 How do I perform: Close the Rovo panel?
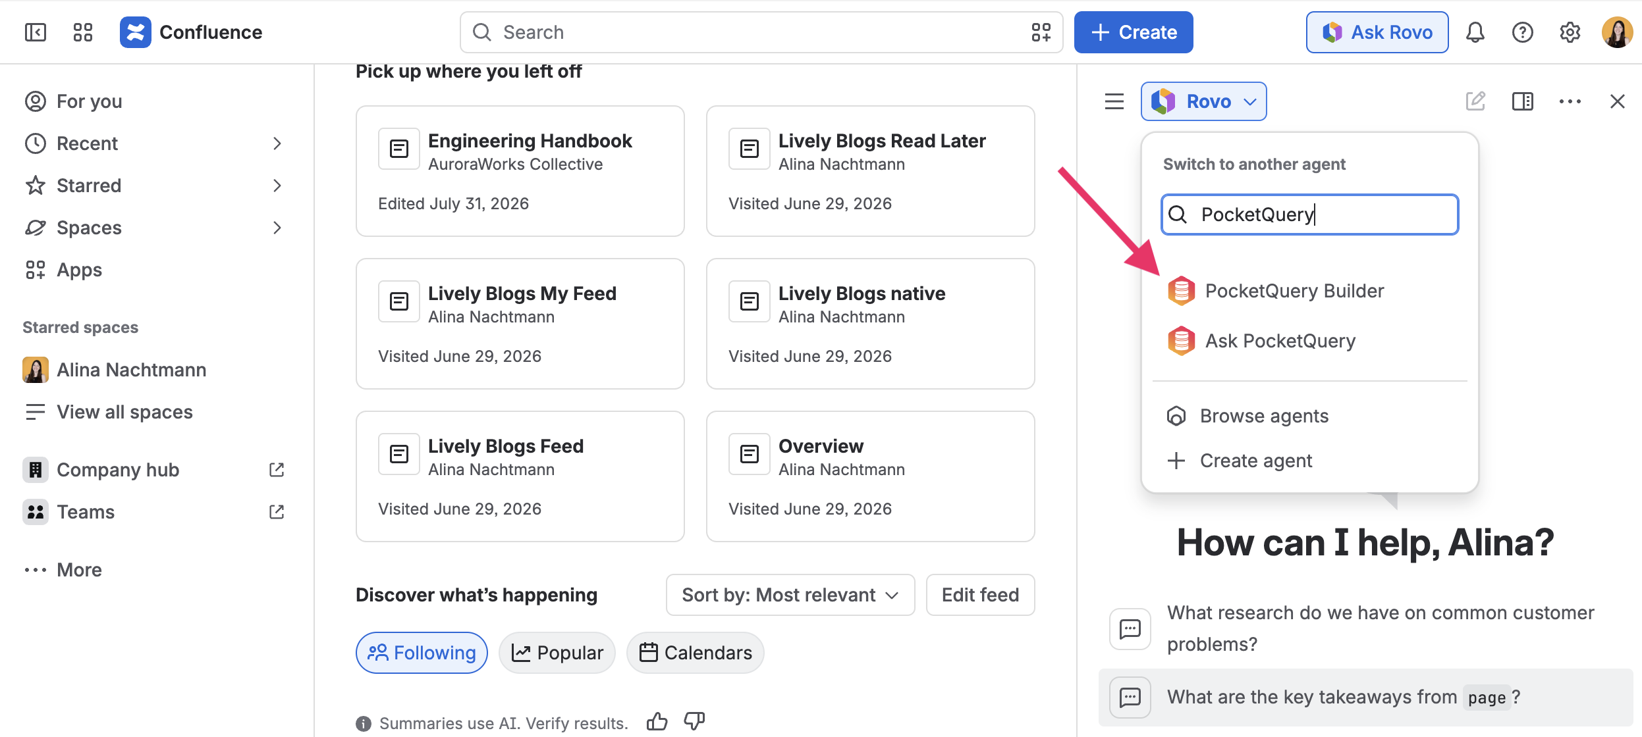pyautogui.click(x=1618, y=101)
